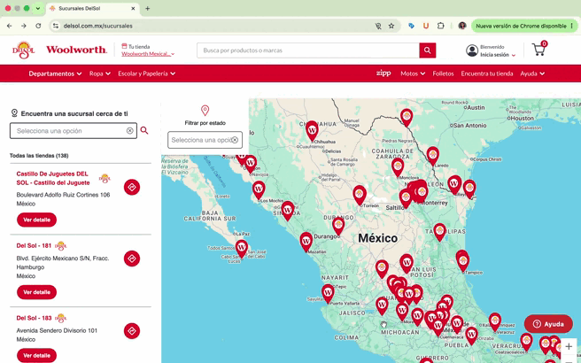The height and width of the screenshot is (363, 581).
Task: Open a new browser tab
Action: click(148, 8)
